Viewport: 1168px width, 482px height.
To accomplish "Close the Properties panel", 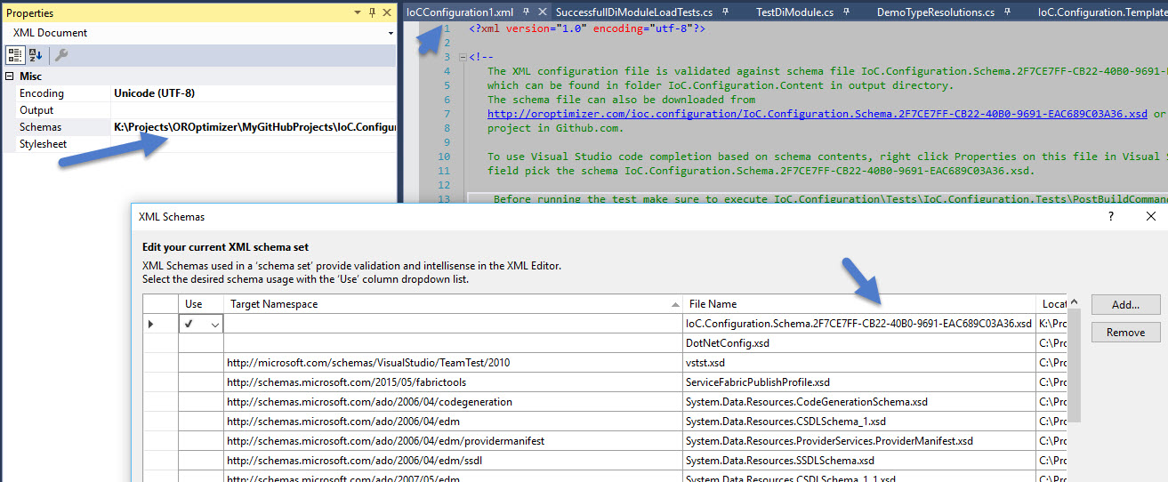I will (387, 13).
